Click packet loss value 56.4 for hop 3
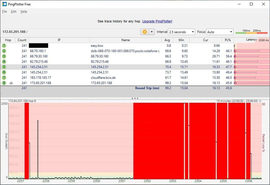 tap(229, 56)
